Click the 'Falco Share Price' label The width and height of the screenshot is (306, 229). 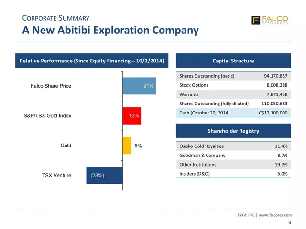coord(51,86)
